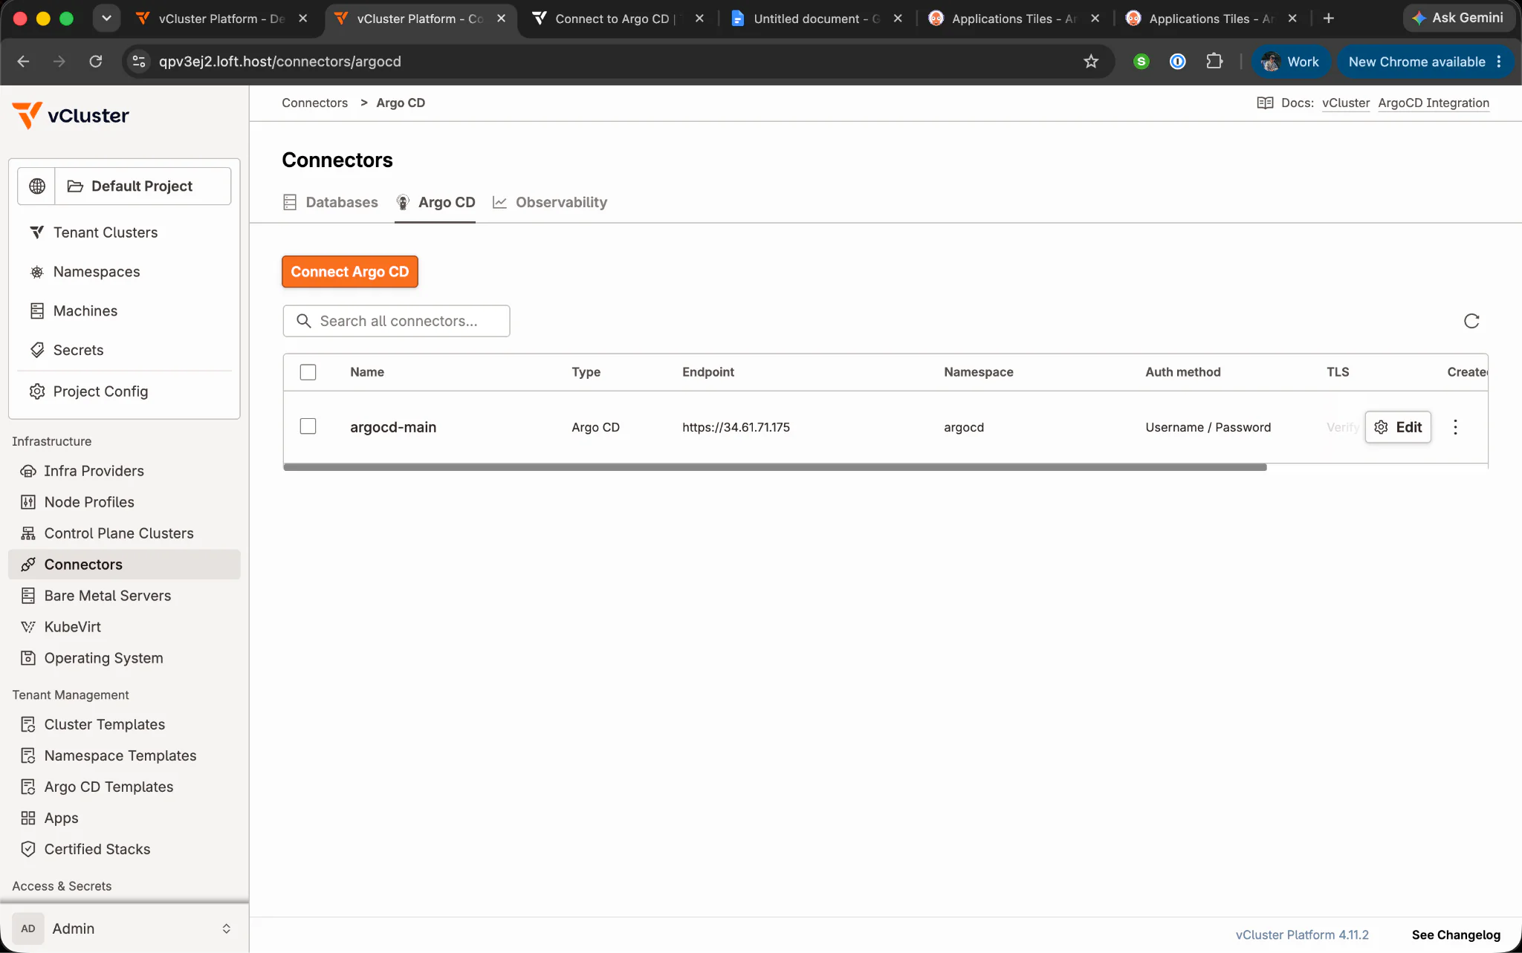
Task: Click the Connect Argo CD button
Action: point(350,272)
